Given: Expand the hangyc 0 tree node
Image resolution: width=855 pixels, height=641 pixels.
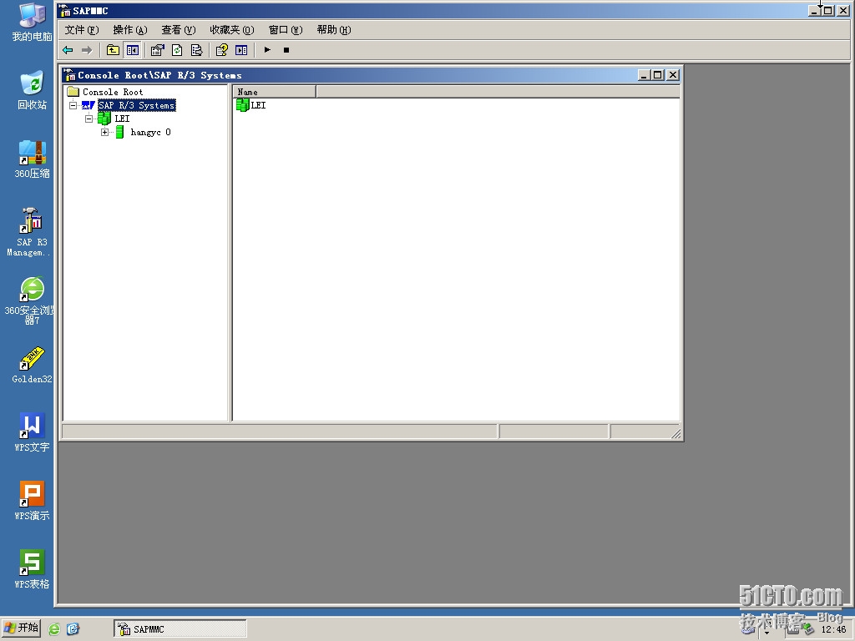Looking at the screenshot, I should (x=104, y=132).
